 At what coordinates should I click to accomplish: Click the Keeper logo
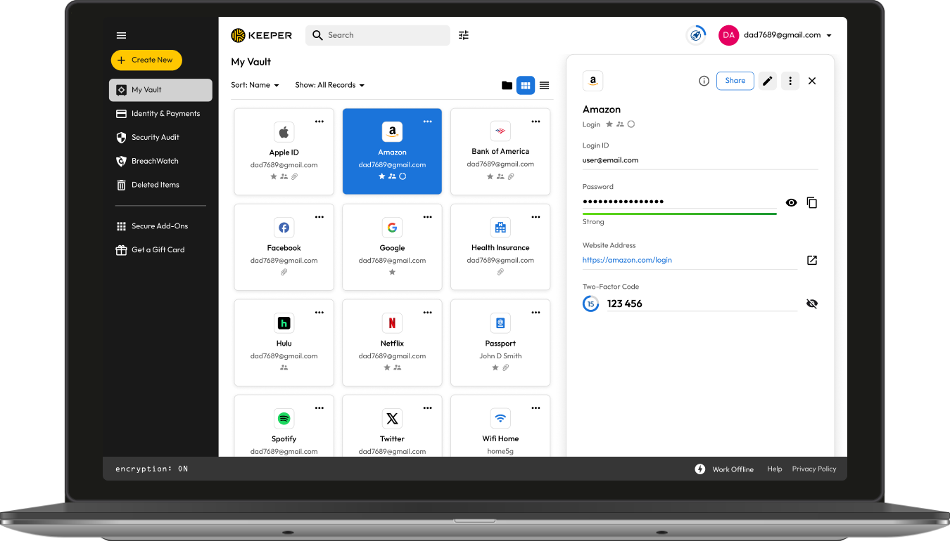(261, 35)
